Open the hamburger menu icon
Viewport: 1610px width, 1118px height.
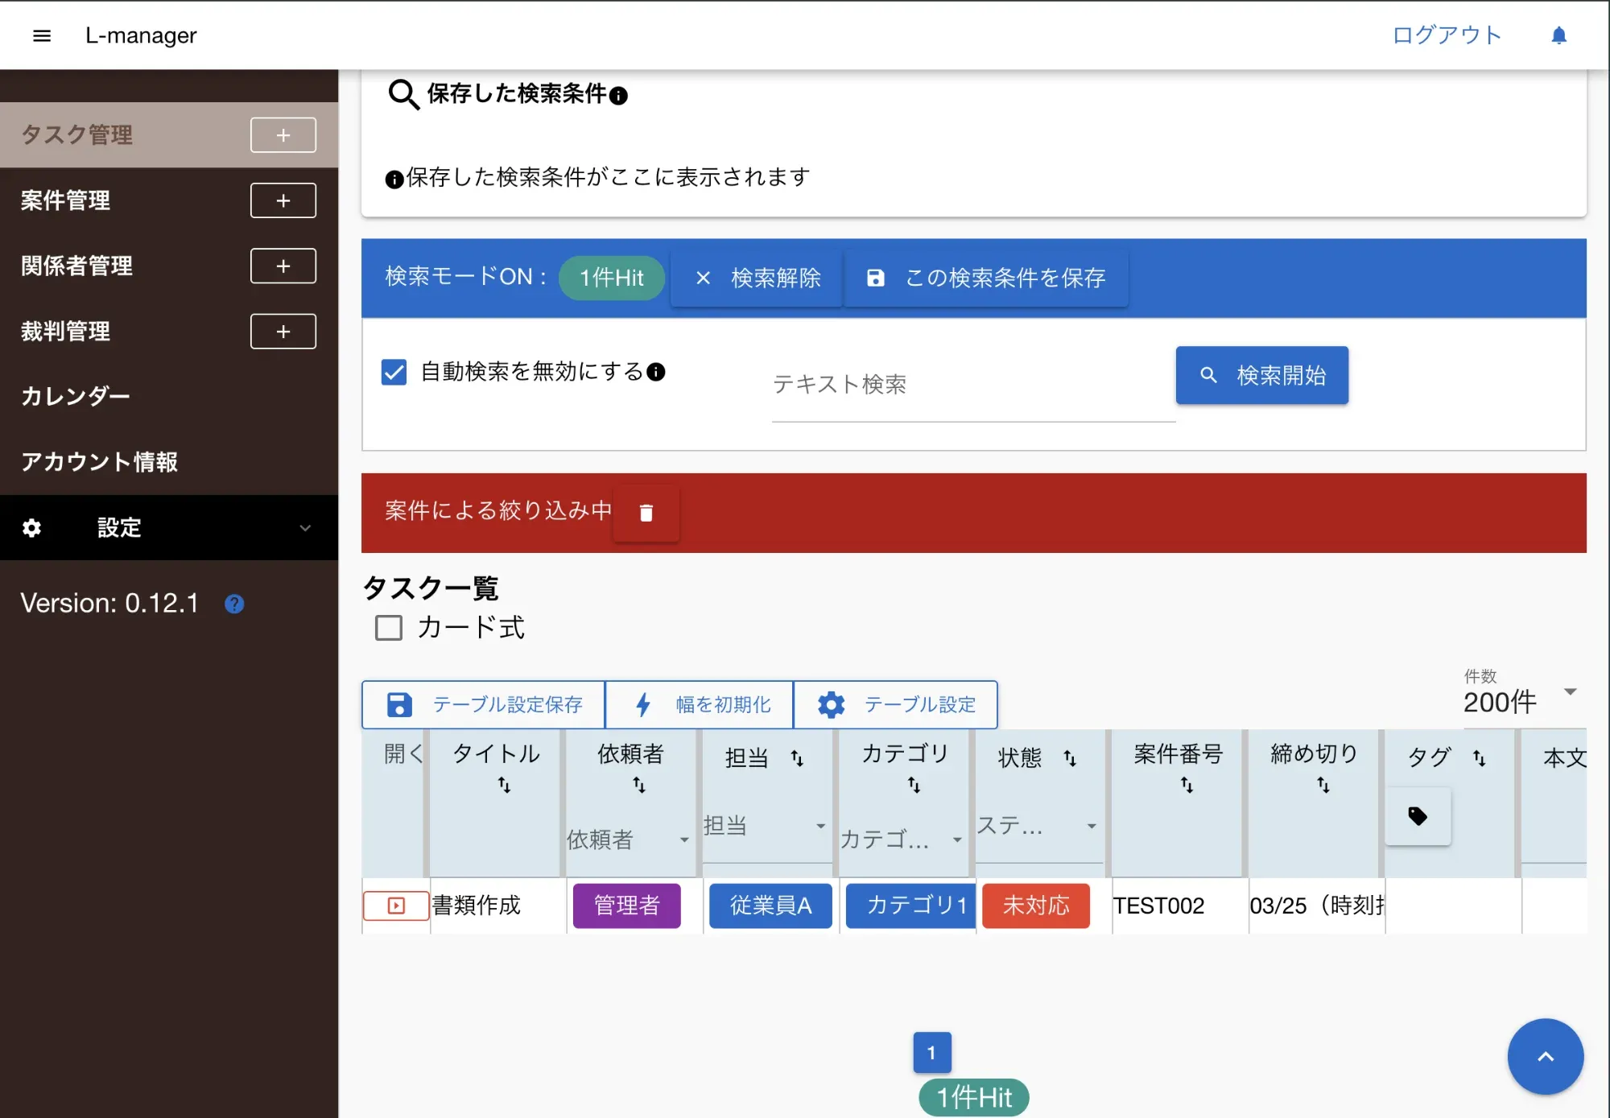tap(42, 35)
